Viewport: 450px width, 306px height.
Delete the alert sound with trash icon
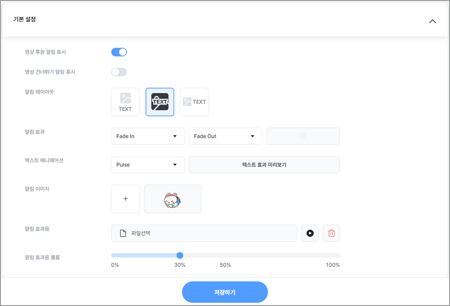(x=331, y=233)
